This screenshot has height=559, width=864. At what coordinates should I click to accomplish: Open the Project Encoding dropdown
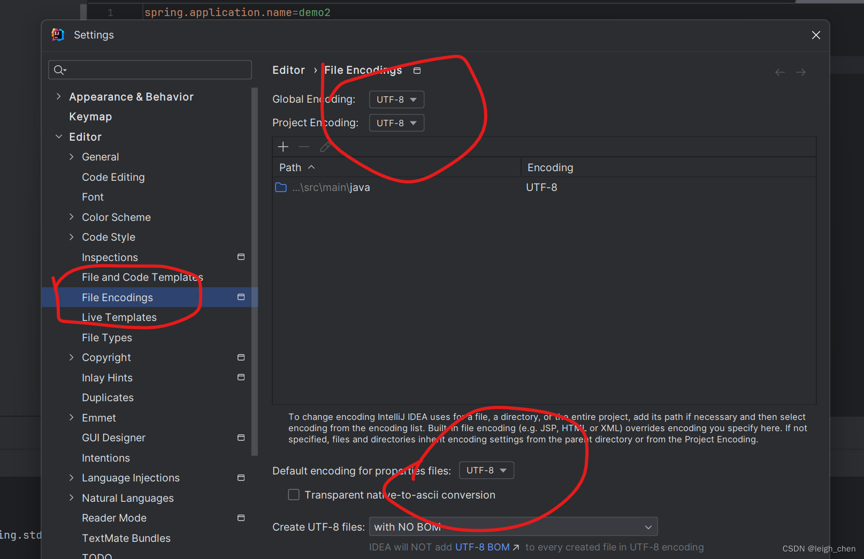pyautogui.click(x=396, y=123)
